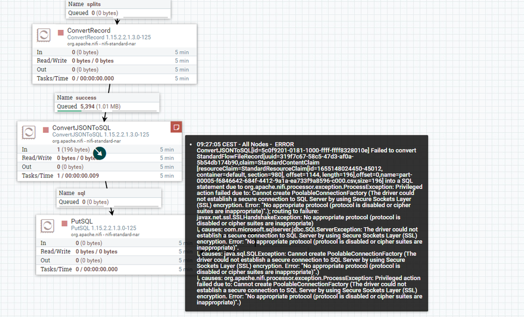The image size is (524, 317).
Task: Select the ConvertRecord processor icon
Action: point(44,35)
